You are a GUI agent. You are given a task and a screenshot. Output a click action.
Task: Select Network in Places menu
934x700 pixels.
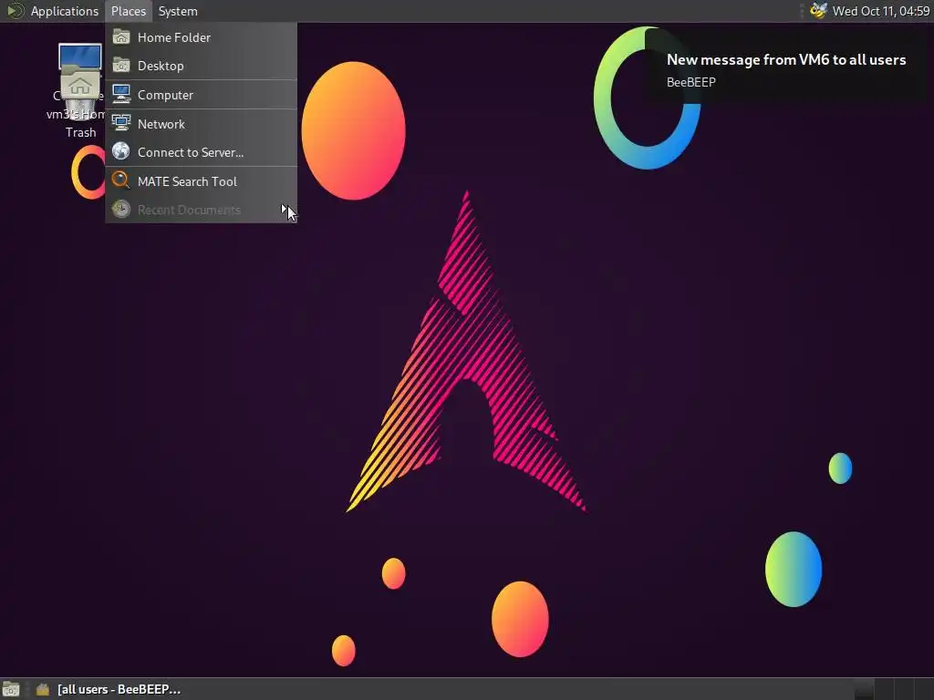[x=202, y=124]
